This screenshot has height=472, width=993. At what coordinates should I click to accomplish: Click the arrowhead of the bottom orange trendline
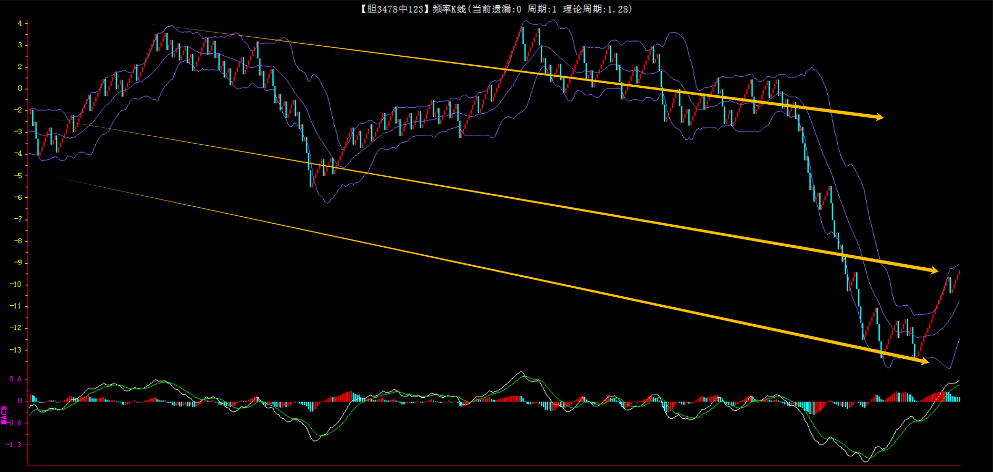pyautogui.click(x=924, y=361)
